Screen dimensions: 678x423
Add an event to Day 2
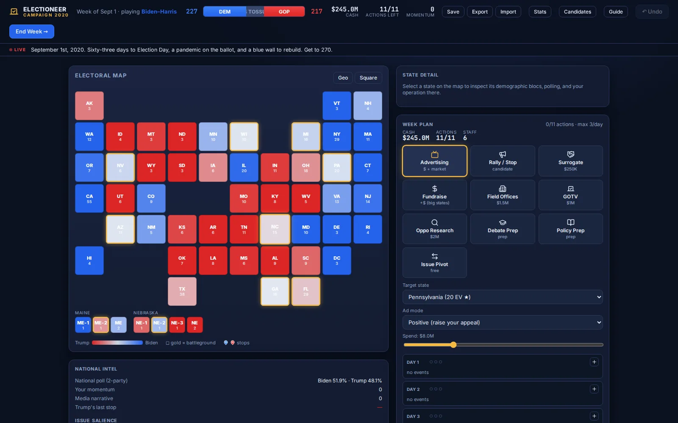point(594,389)
